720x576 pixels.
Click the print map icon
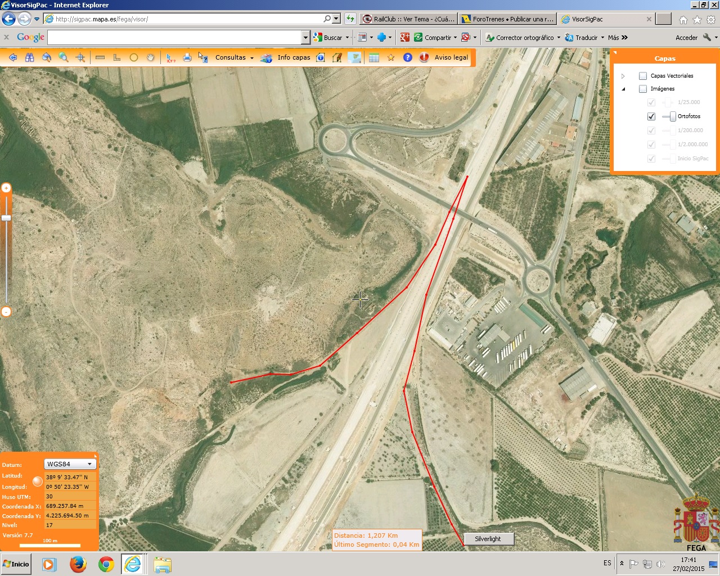(187, 57)
